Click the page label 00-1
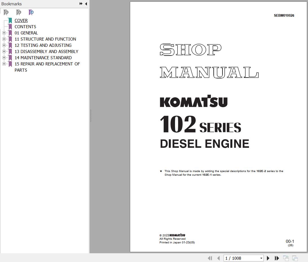This screenshot has width=308, height=262. [x=290, y=241]
